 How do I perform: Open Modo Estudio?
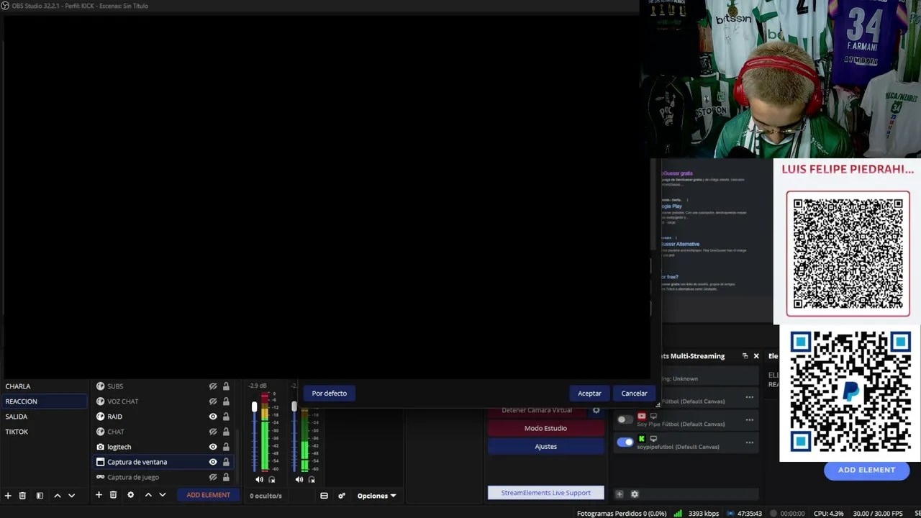[x=545, y=428]
